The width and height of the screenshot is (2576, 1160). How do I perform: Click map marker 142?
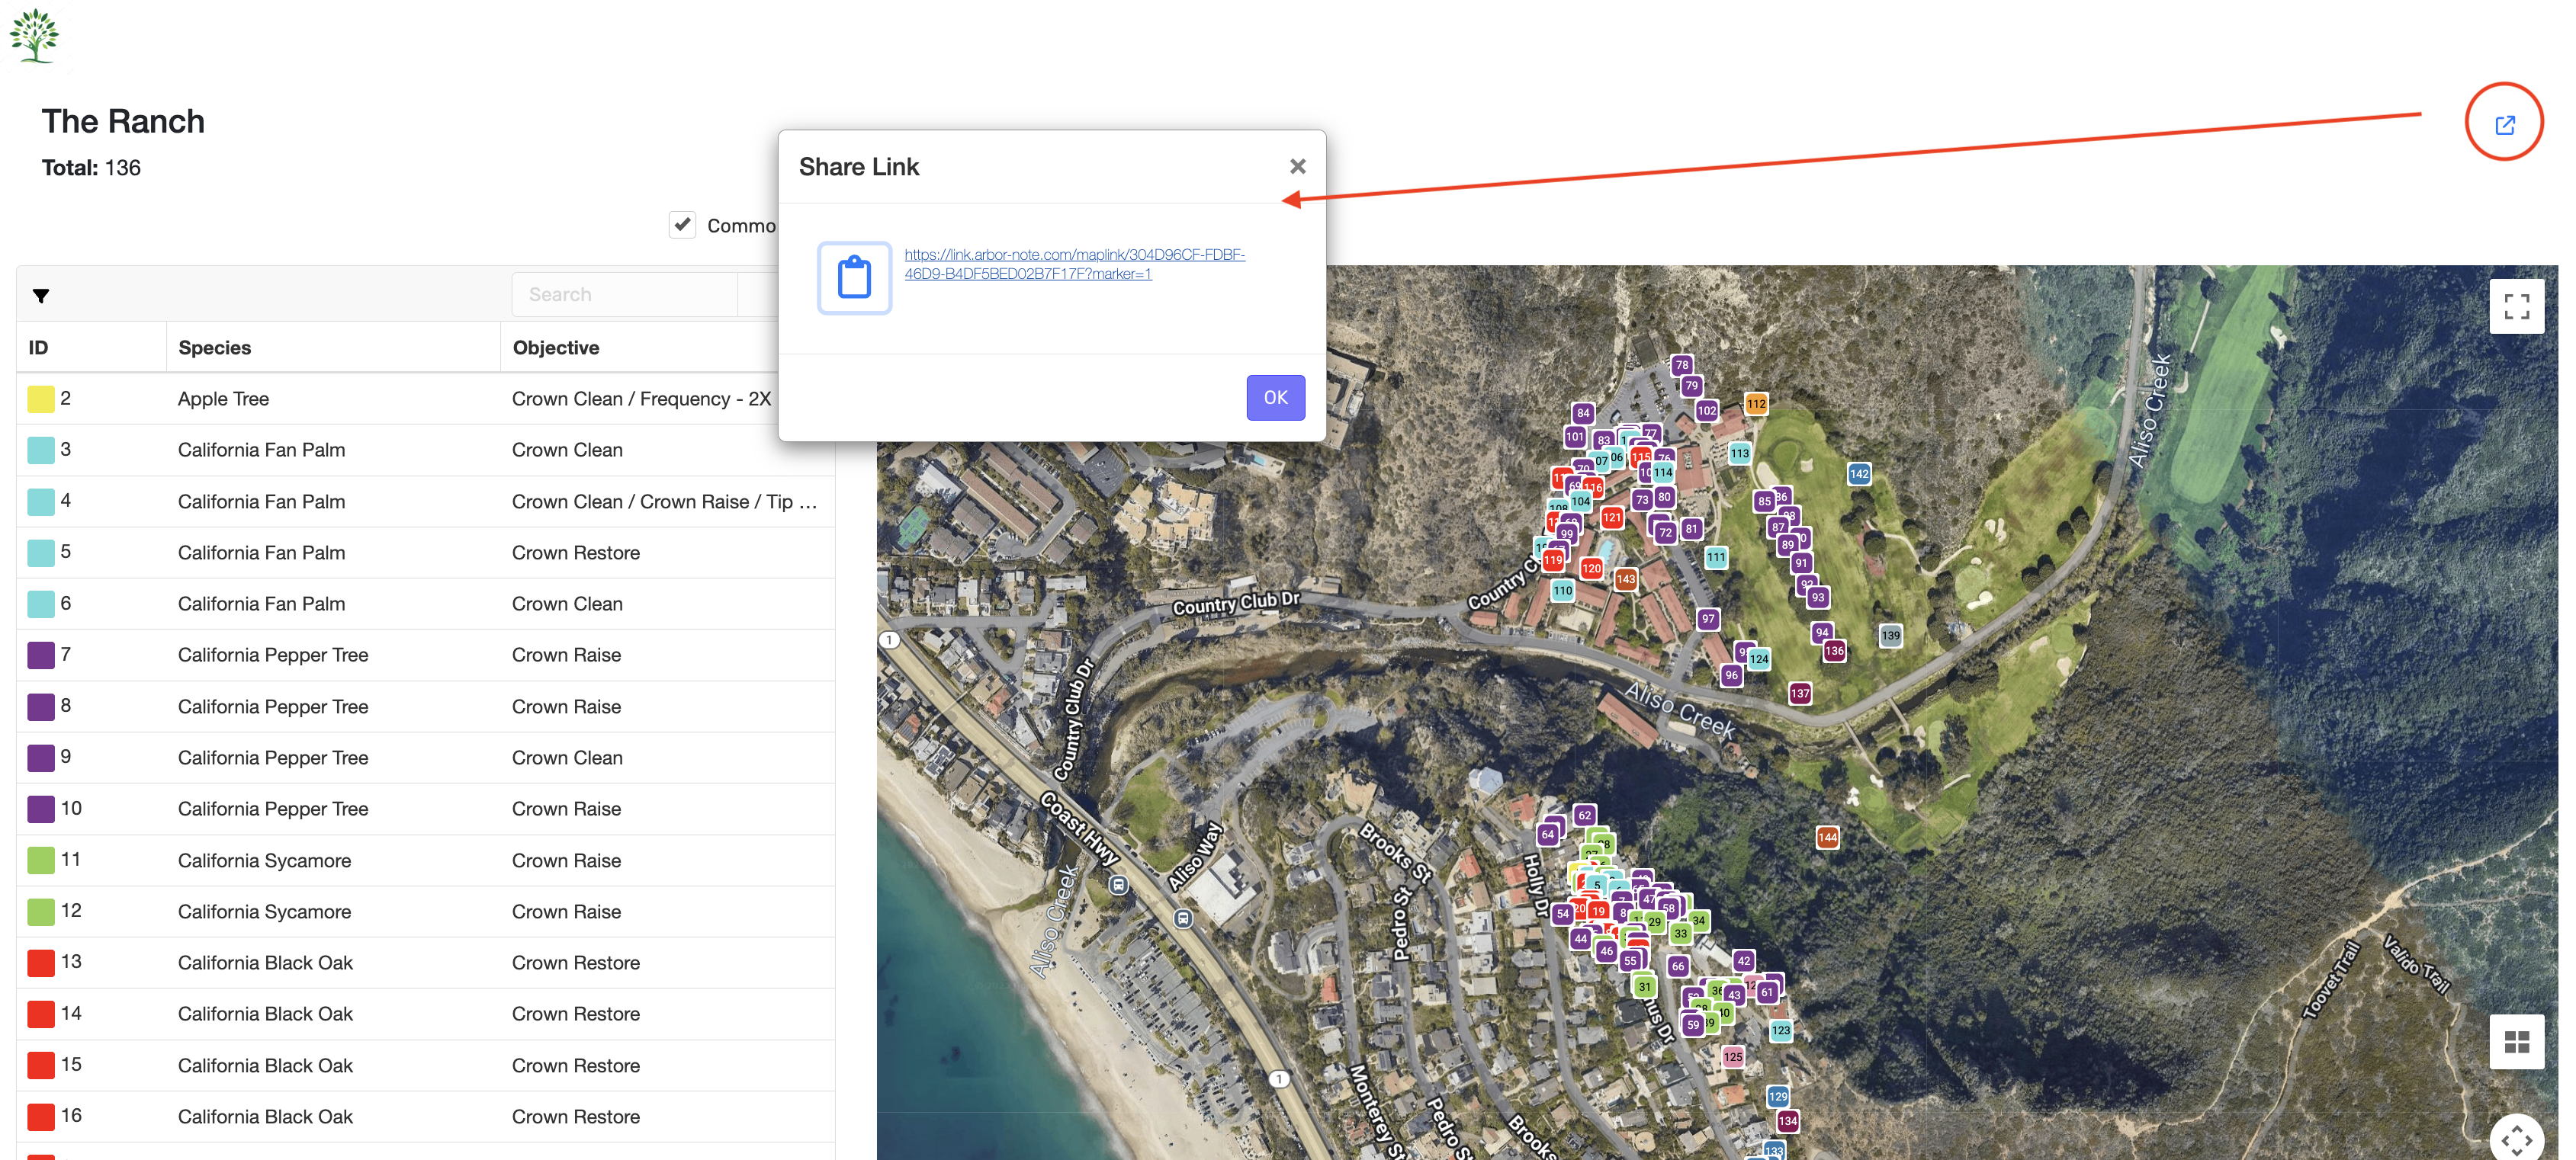[x=1859, y=473]
